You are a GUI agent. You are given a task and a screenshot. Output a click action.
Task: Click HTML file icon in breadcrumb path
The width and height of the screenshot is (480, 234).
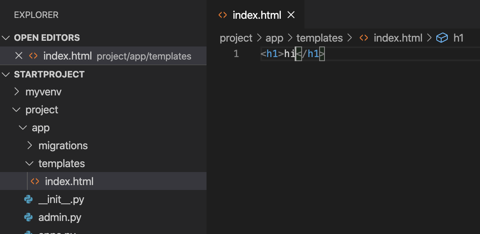pos(364,38)
